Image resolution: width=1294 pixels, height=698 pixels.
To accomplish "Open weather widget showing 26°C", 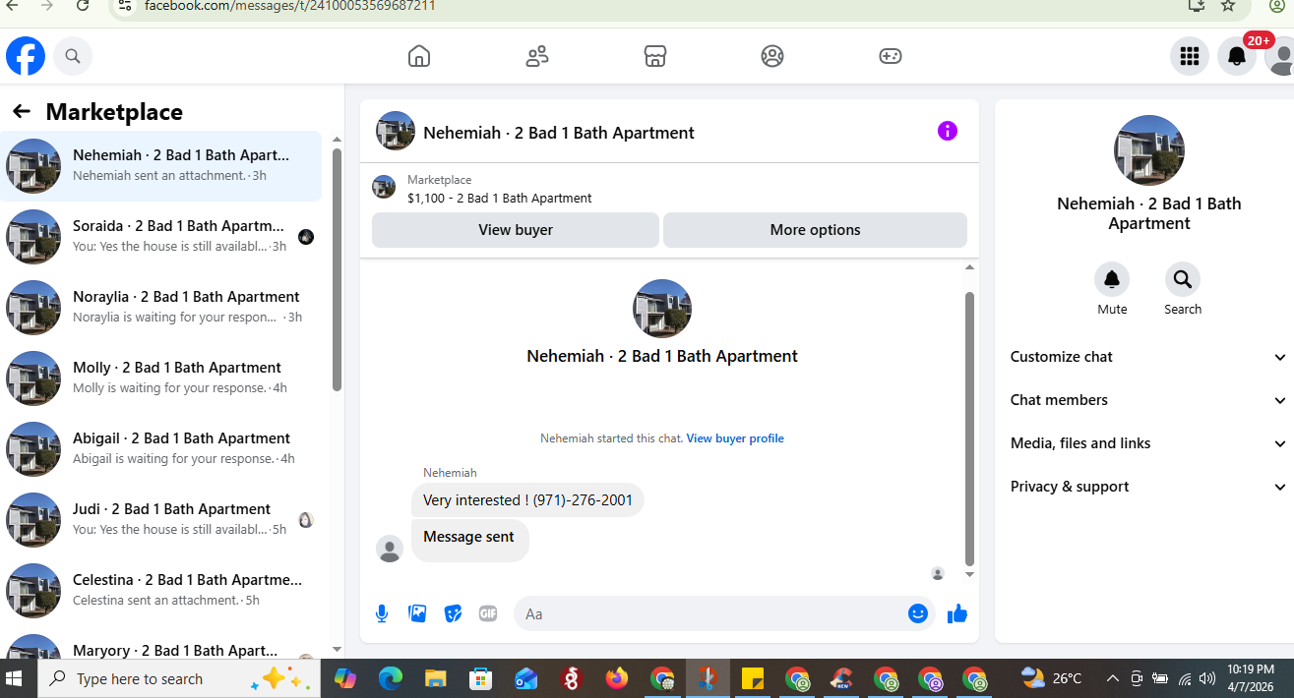I will coord(1052,678).
